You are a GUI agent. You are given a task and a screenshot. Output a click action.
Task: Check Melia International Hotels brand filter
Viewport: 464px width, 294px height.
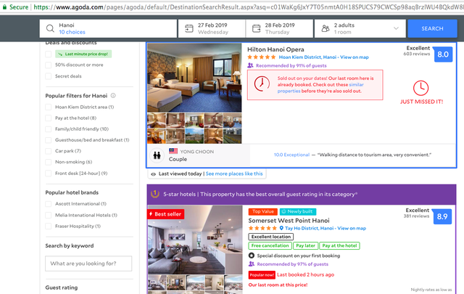(49, 215)
